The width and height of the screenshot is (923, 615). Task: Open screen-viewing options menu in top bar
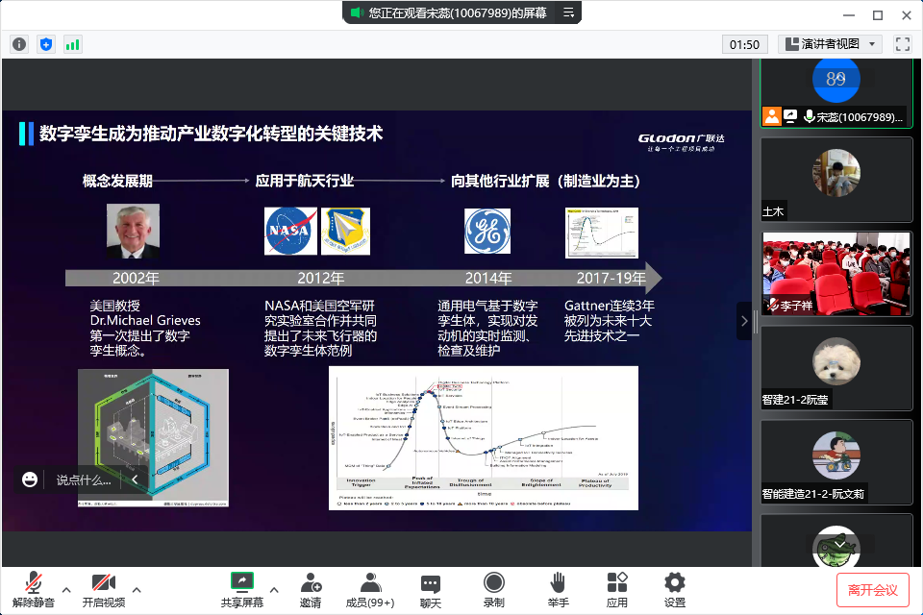click(568, 12)
